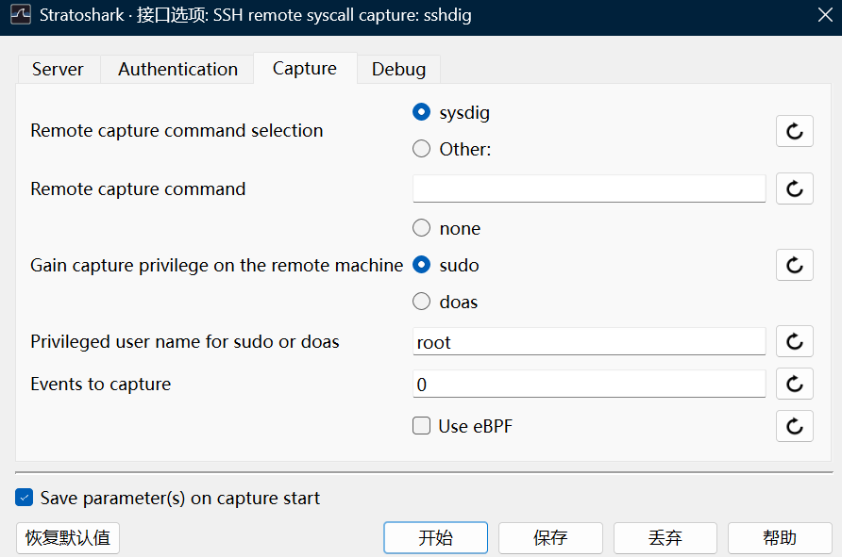
Task: Toggle Save parameter(s) on capture start
Action: point(25,498)
